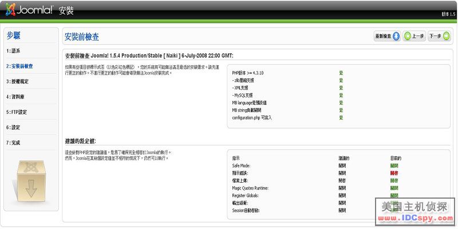Viewport: 458px width, 229px height.
Task: Select step 5: FTP設定 in sidebar
Action: coord(17,112)
